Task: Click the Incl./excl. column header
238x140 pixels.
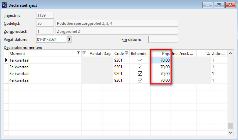Action: (x=183, y=53)
